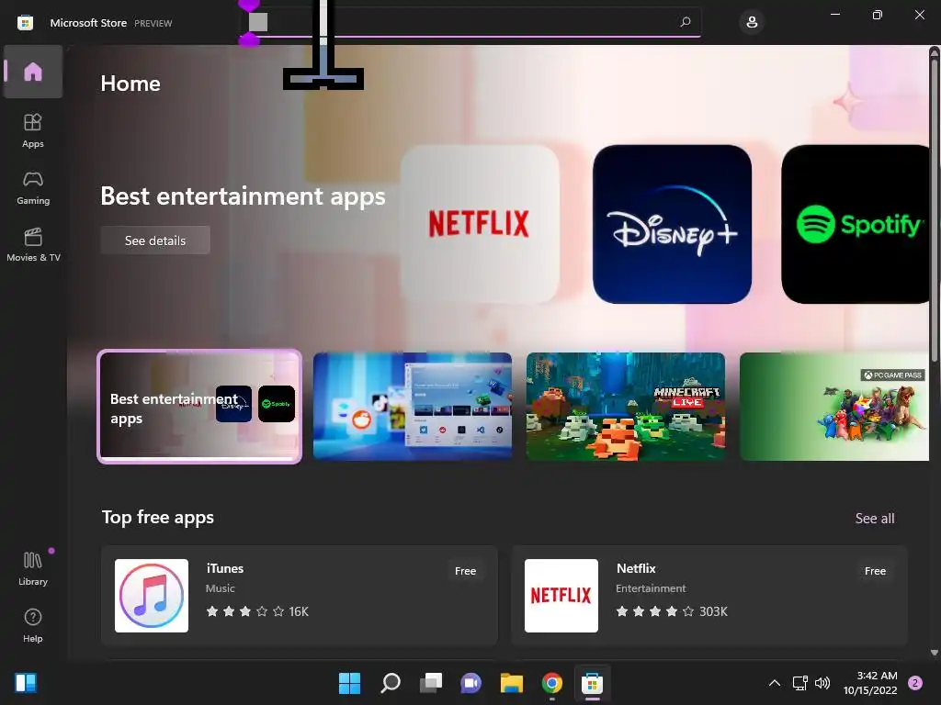Select the Microsoft Store apps showcase carousel card
The image size is (941, 705).
click(413, 407)
